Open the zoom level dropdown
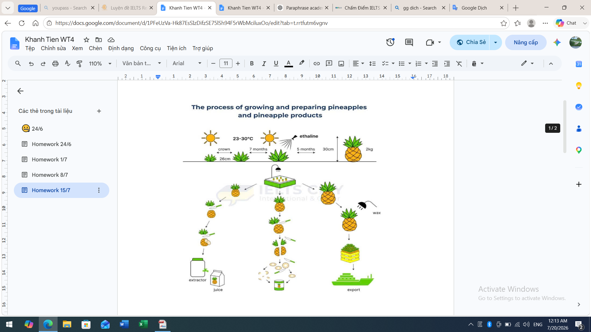The image size is (591, 332). (x=100, y=63)
